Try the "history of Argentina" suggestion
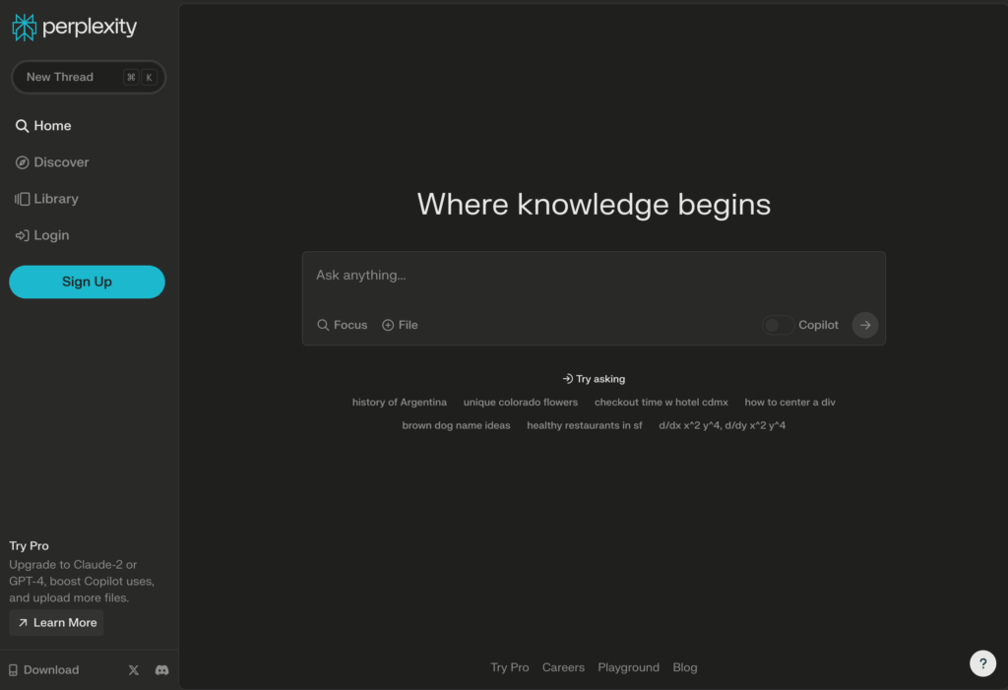Image resolution: width=1008 pixels, height=690 pixels. pyautogui.click(x=399, y=403)
